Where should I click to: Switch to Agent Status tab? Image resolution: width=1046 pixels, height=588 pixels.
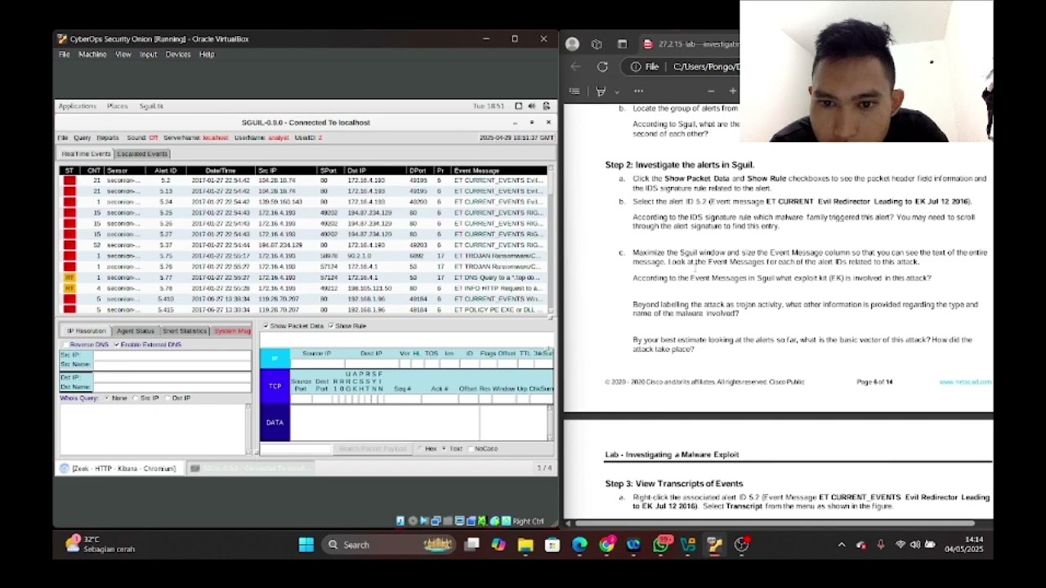click(135, 331)
